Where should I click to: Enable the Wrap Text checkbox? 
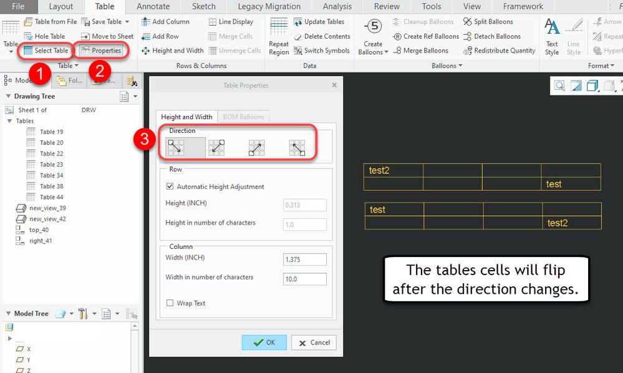click(170, 303)
